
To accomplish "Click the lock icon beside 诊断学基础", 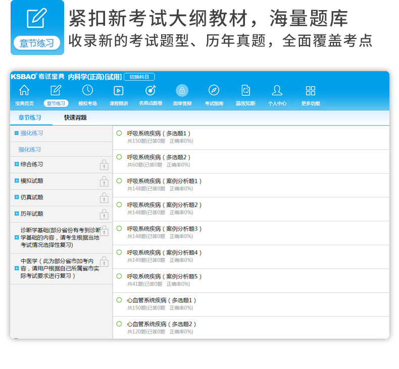I will pos(104,231).
